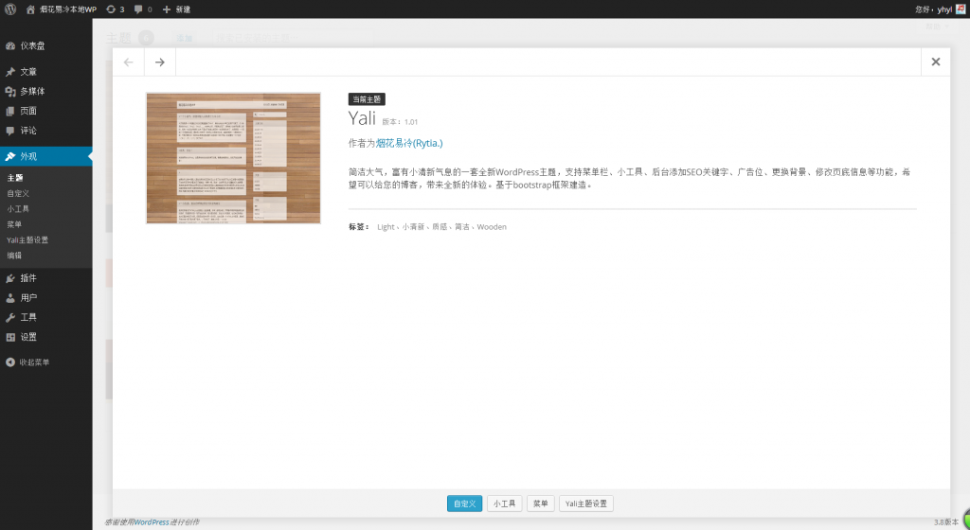Open the WordPress link in footer
970x530 pixels.
pos(152,522)
